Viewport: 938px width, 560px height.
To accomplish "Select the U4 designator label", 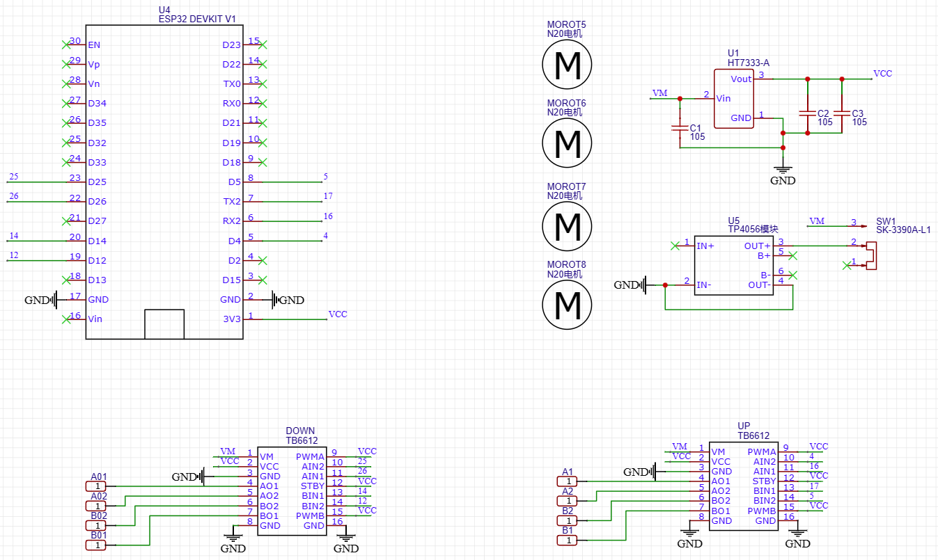I will click(x=164, y=11).
